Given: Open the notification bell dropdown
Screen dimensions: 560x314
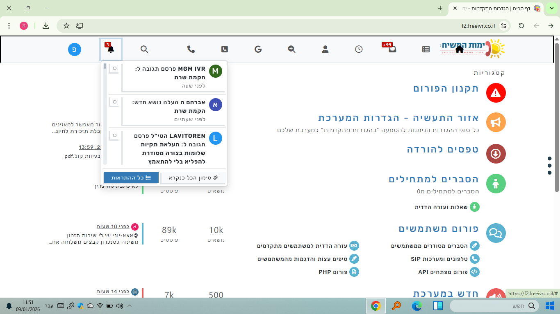Looking at the screenshot, I should pos(111,49).
